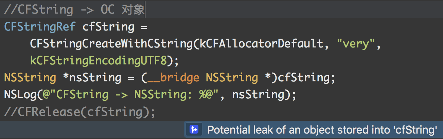This screenshot has width=443, height=139.
Task: Click the CFStringRef type keyword
Action: coord(39,27)
